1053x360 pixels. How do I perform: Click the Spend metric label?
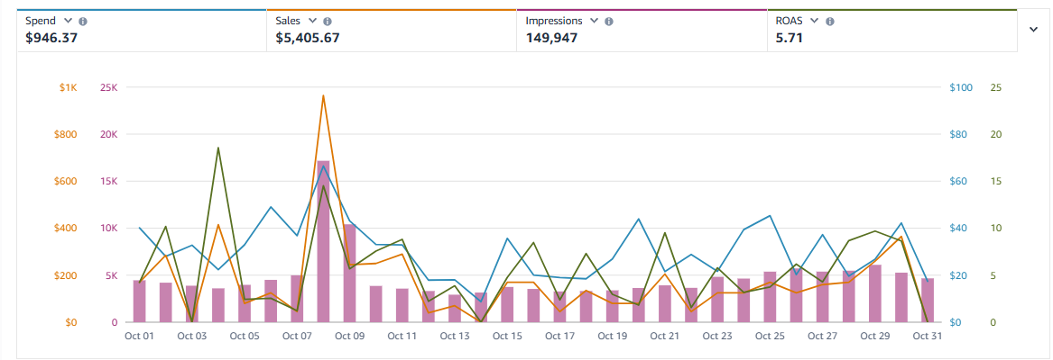click(41, 21)
